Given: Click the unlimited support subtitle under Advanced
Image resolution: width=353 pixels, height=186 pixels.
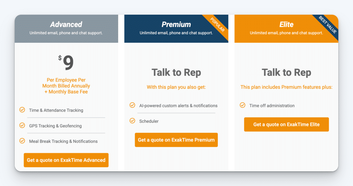Looking at the screenshot, I should coord(66,33).
